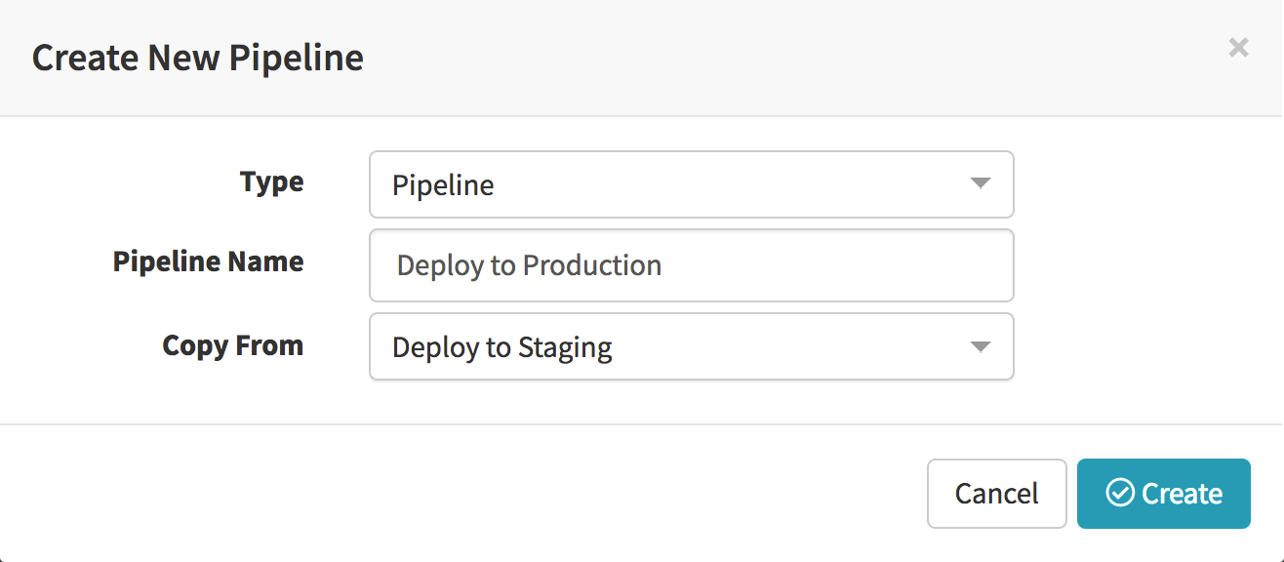Expand the Copy From dropdown
The image size is (1284, 562).
click(691, 346)
